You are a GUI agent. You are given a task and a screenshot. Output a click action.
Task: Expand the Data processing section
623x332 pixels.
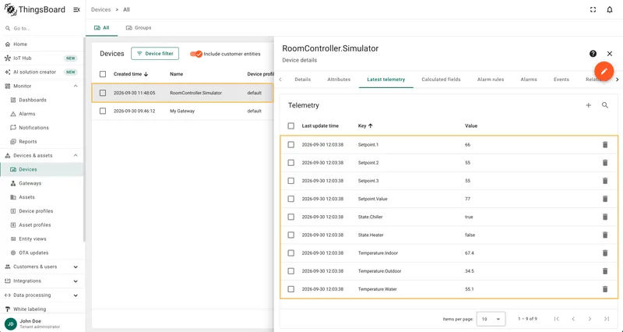76,295
